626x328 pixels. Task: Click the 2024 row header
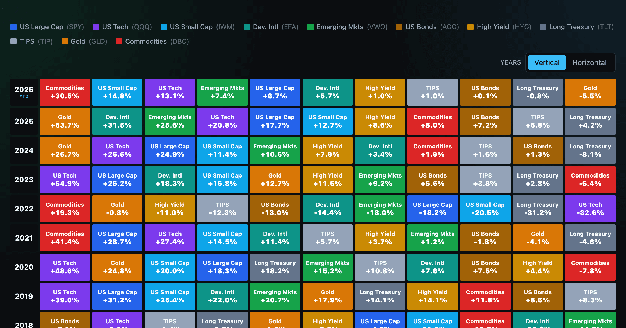point(24,150)
